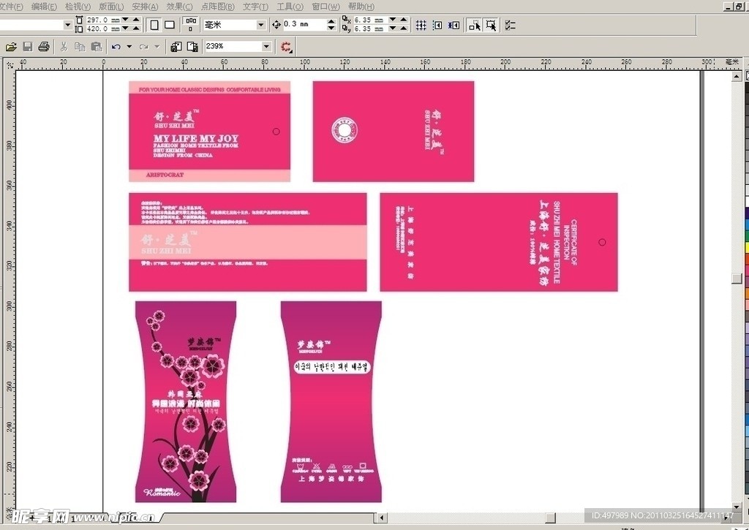Screen dimensions: 749x530
Task: Open the 编辑(E) menu
Action: click(44, 7)
